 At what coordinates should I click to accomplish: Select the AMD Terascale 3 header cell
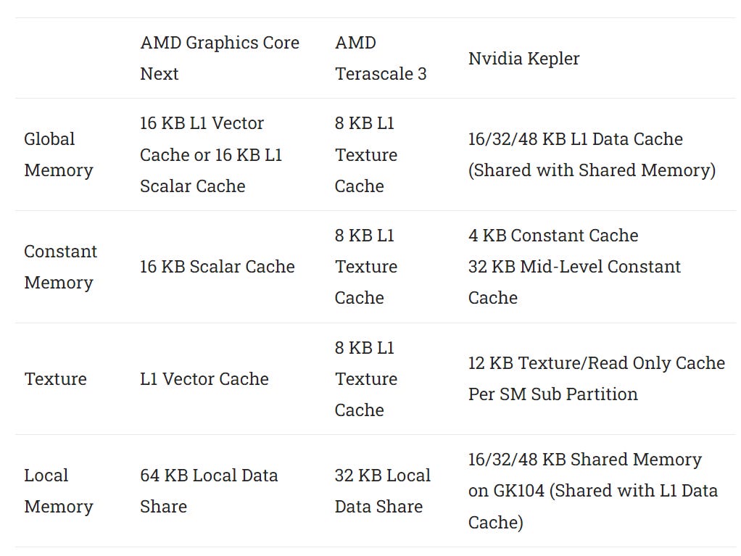(381, 58)
